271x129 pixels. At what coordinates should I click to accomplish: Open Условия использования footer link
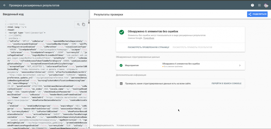click(128, 125)
